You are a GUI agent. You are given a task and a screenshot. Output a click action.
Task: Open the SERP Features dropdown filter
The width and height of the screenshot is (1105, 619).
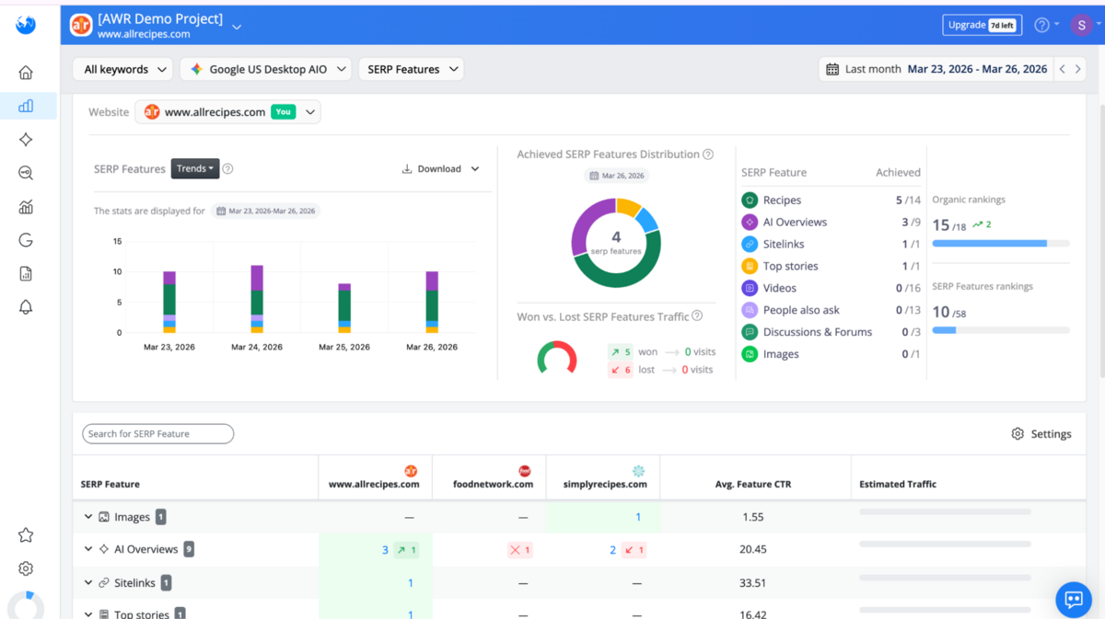(411, 69)
